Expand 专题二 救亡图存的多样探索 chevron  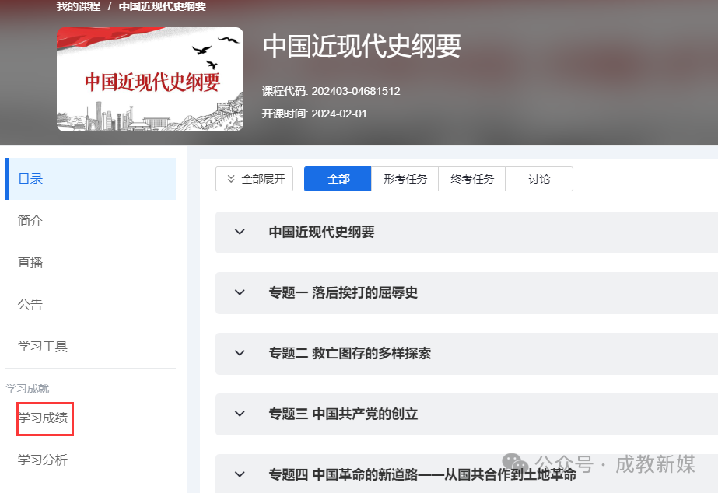(x=240, y=353)
